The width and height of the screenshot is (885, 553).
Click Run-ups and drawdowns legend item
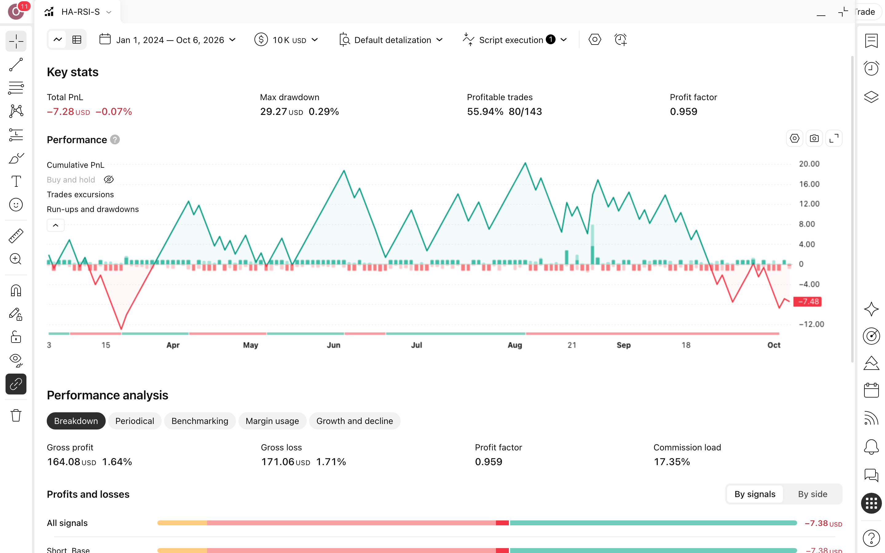point(93,209)
